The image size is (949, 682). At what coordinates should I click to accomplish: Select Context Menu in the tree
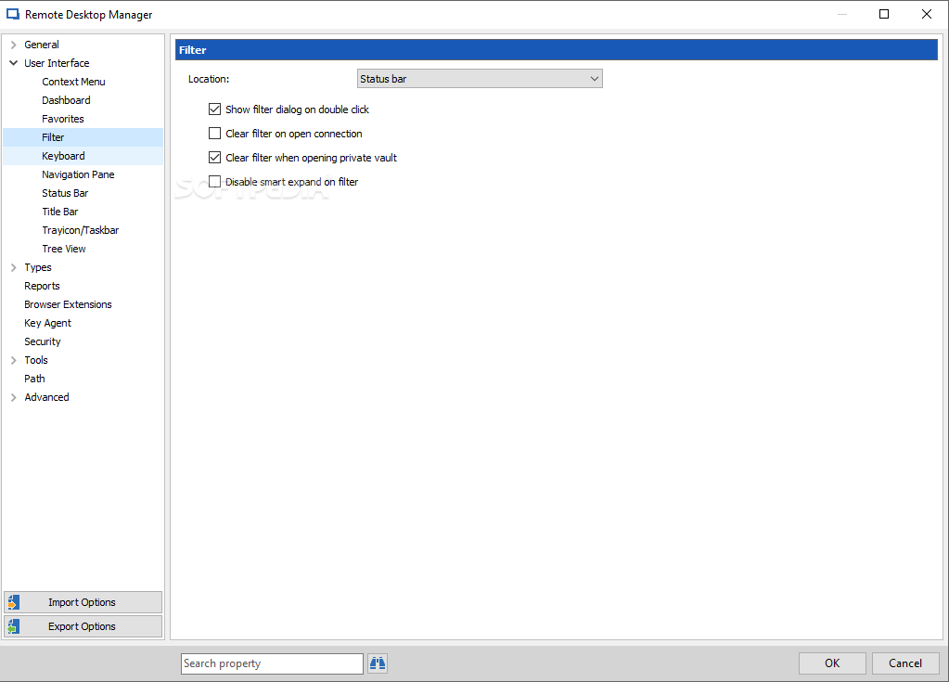73,82
